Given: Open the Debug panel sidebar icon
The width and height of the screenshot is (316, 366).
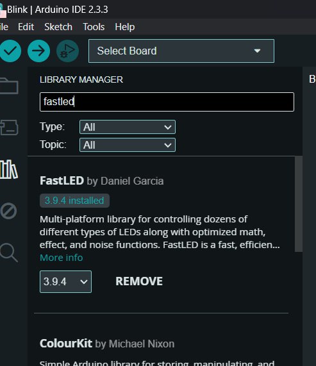Looking at the screenshot, I should (x=8, y=211).
